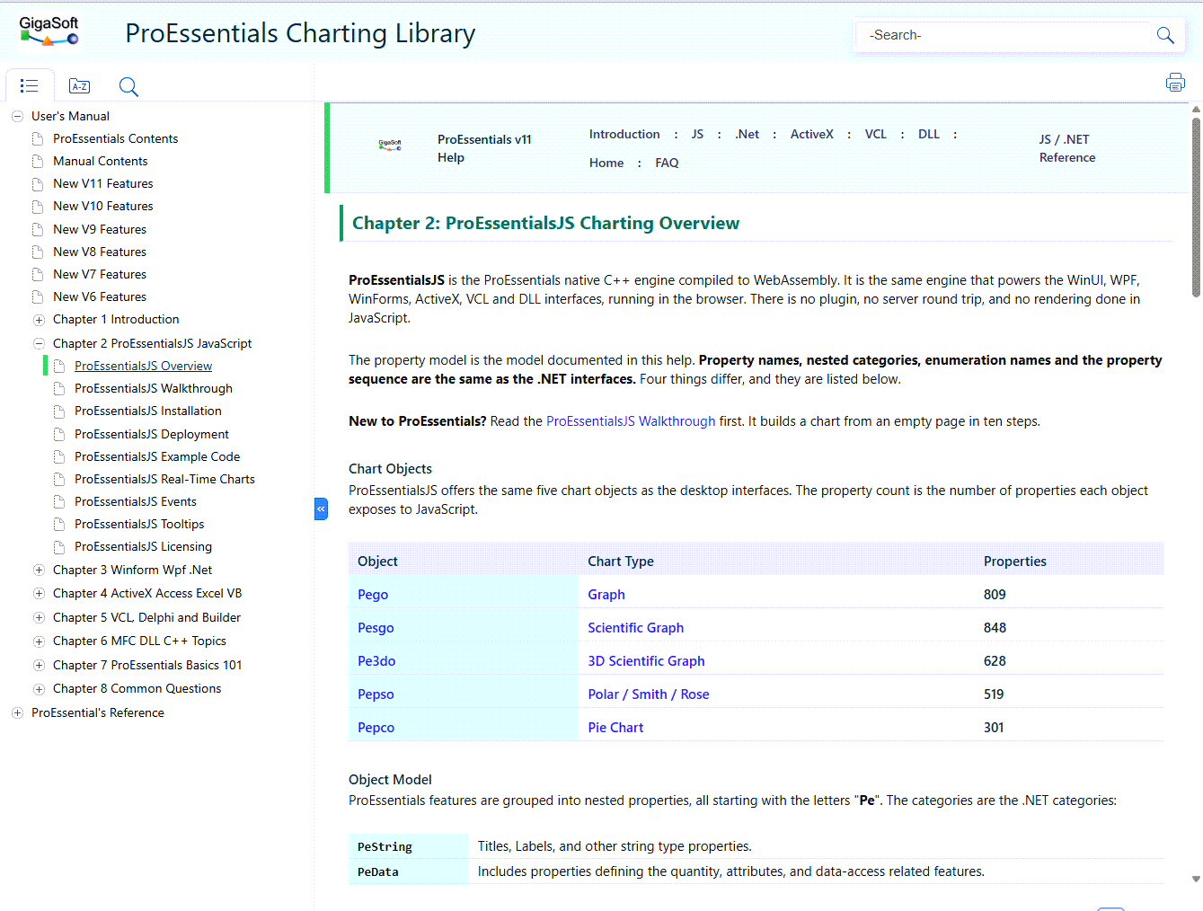The image size is (1203, 911).
Task: Click Home in header navigation
Action: (x=606, y=163)
